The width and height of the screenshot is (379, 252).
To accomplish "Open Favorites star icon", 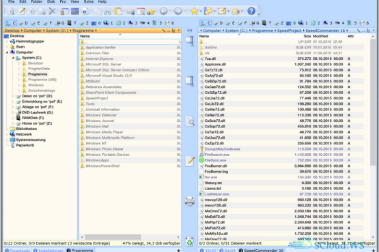I will tap(194, 11).
